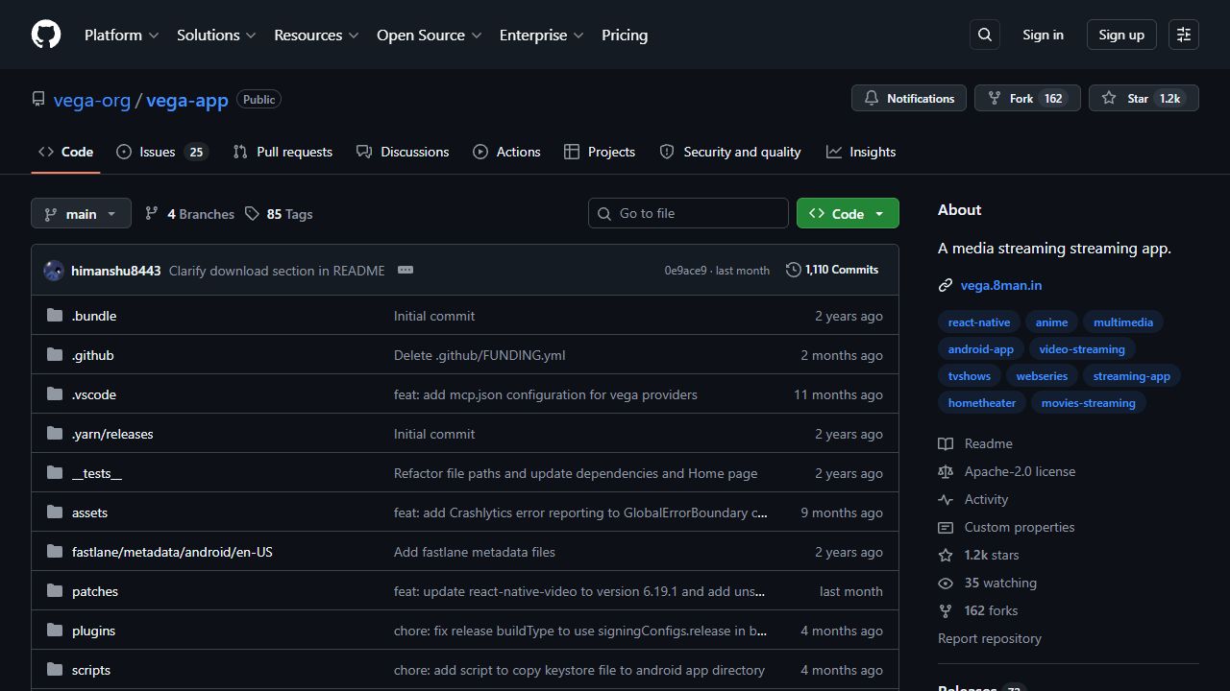Switch to the Pull requests tab
Image resolution: width=1230 pixels, height=691 pixels.
click(283, 152)
